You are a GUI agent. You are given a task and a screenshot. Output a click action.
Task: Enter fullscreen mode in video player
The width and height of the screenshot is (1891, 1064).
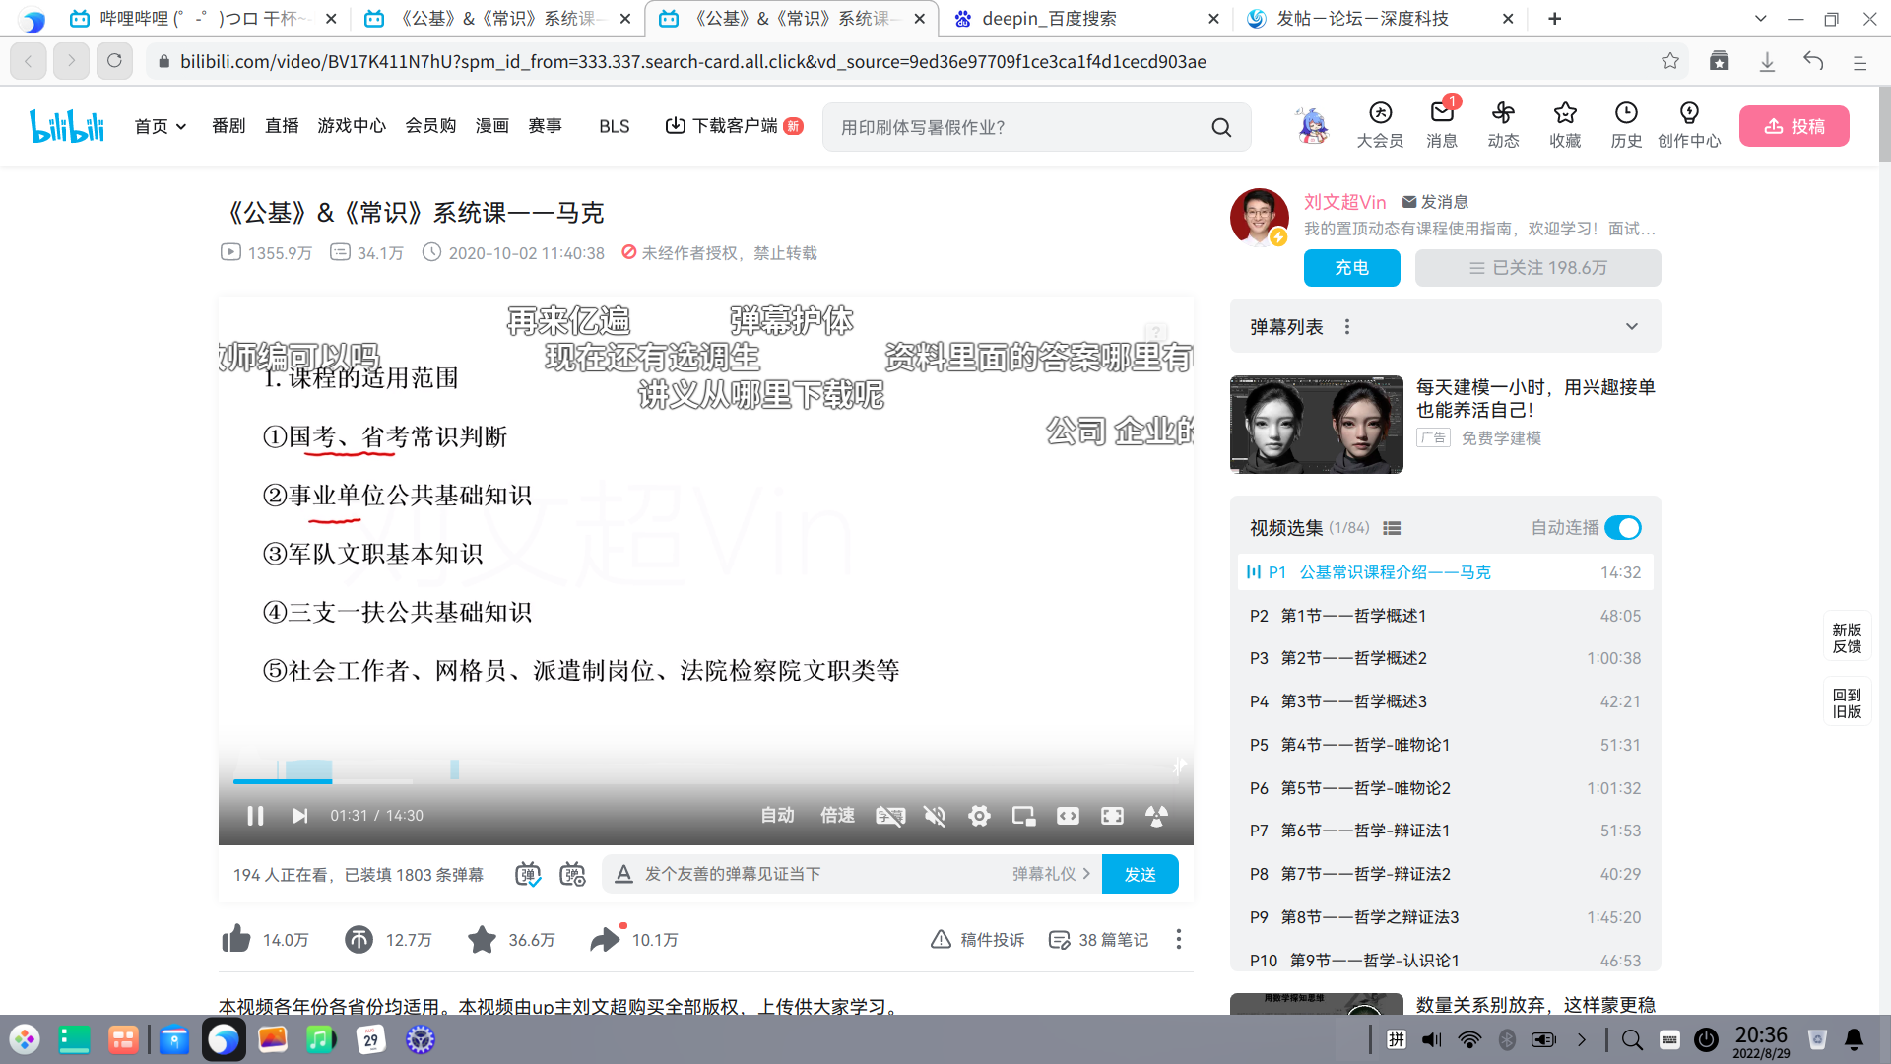tap(1112, 816)
